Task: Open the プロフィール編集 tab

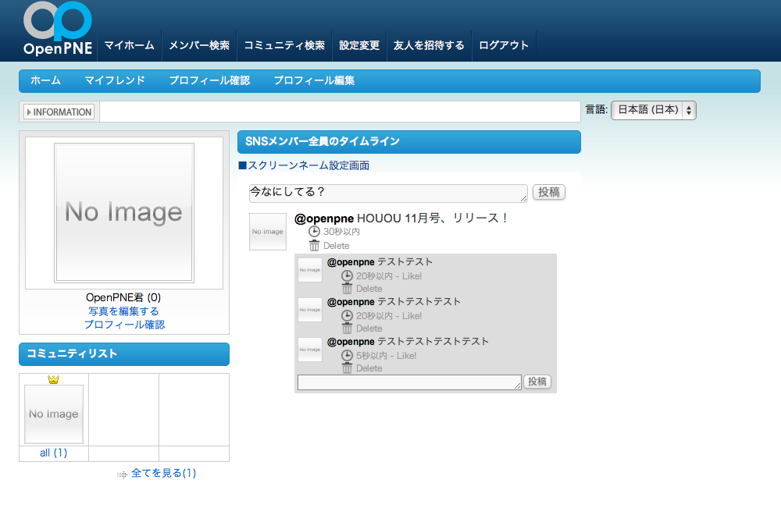Action: click(314, 80)
